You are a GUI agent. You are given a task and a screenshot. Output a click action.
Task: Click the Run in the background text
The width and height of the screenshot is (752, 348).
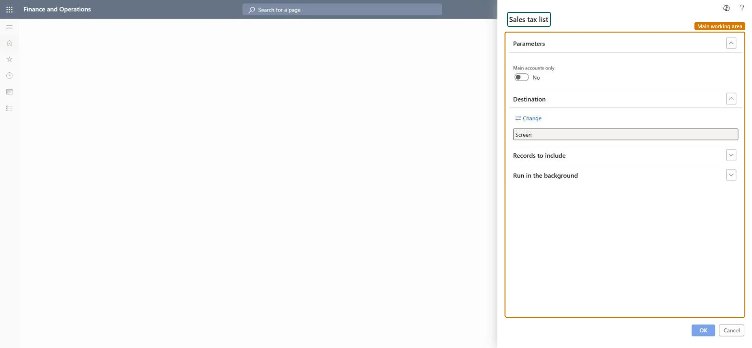tap(545, 175)
